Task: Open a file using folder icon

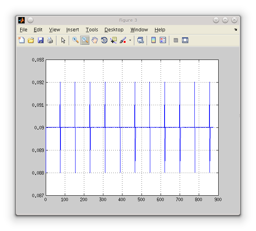Action: [31, 40]
